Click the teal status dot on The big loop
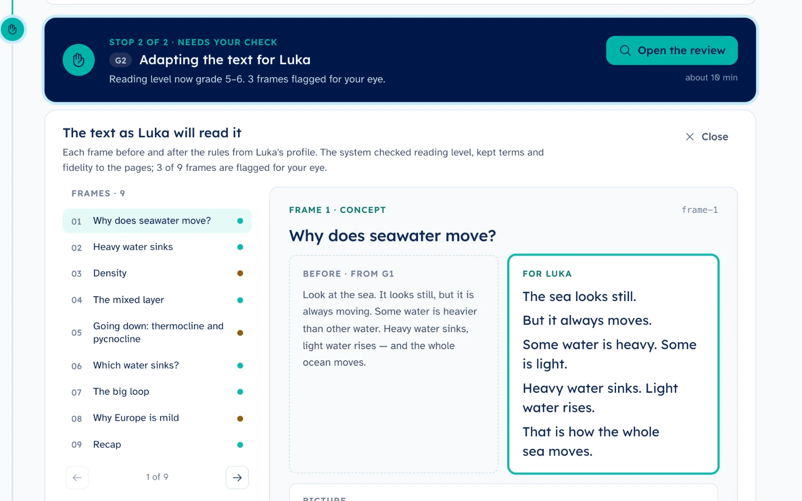Viewport: 802px width, 501px height. pyautogui.click(x=240, y=392)
